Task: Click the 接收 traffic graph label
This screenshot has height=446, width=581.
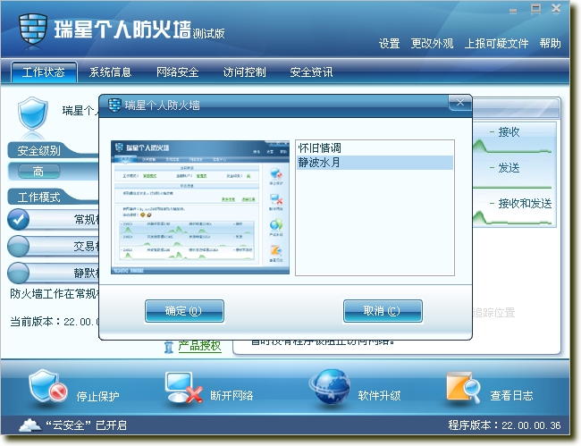Action: 509,132
